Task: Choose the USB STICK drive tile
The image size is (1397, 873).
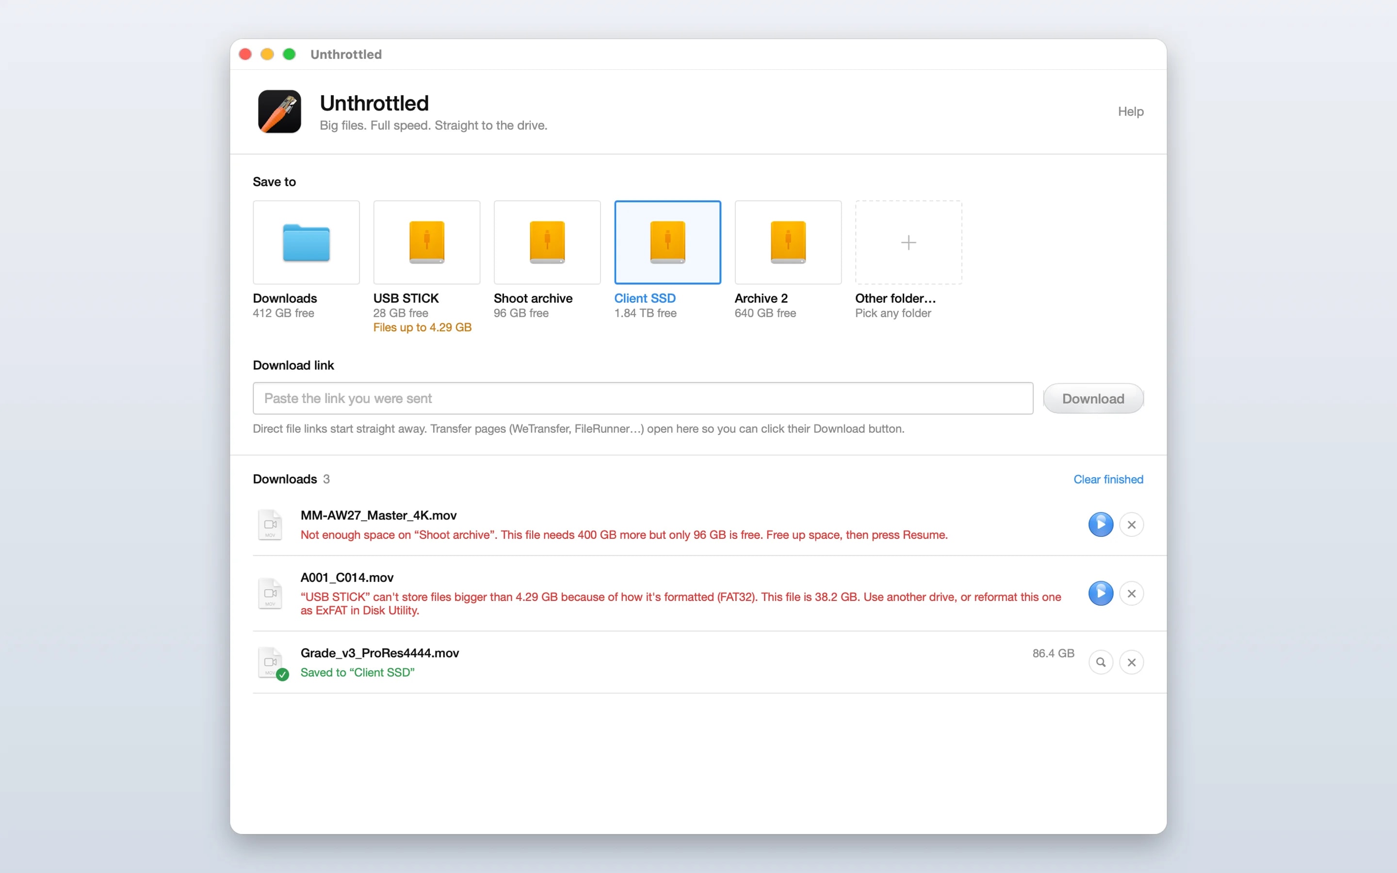Action: pos(426,242)
